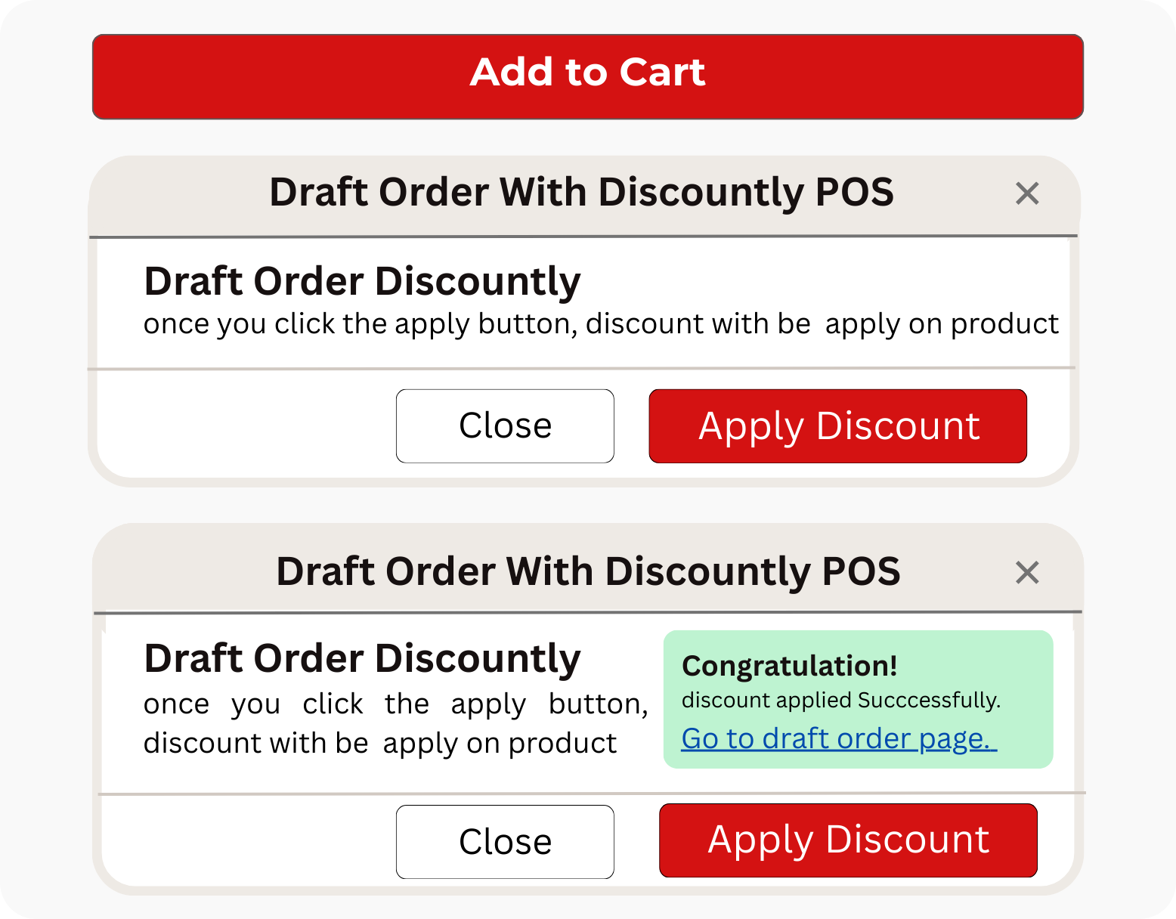1176x919 pixels.
Task: Click the justified line once you click the apply button
Action: (x=395, y=704)
